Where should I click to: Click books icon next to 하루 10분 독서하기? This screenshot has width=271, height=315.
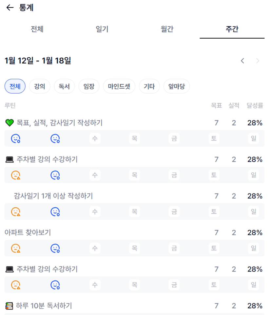click(x=10, y=306)
